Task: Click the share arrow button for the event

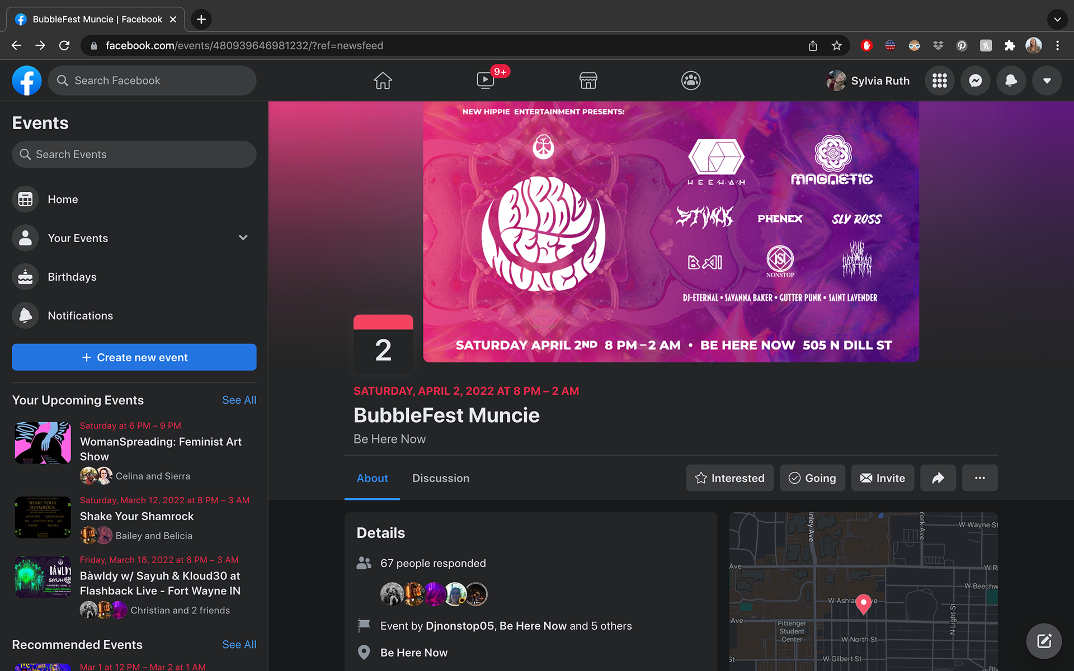Action: 938,478
